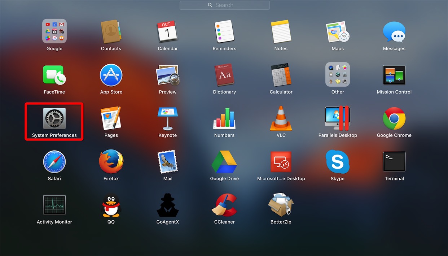
Task: Launch the Contacts app
Action: point(111,31)
